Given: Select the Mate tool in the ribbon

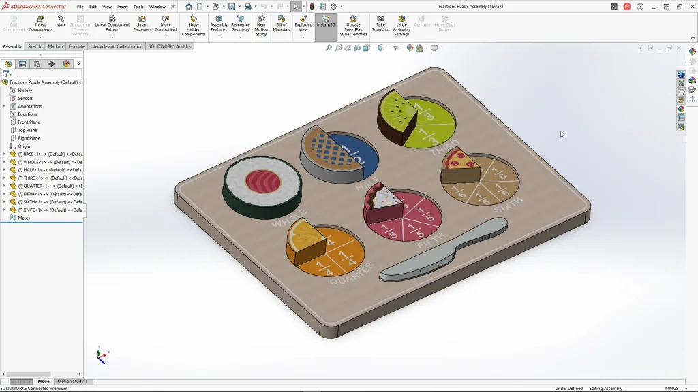Looking at the screenshot, I should click(x=61, y=20).
